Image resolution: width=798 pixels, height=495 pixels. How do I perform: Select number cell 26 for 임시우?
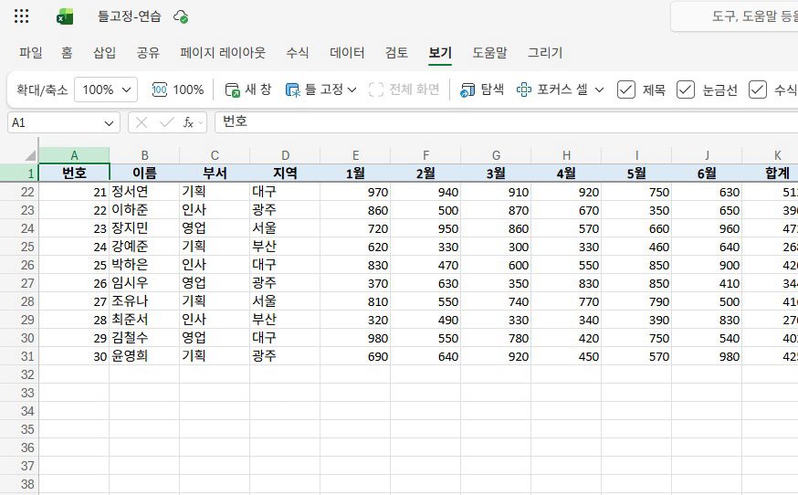point(74,283)
